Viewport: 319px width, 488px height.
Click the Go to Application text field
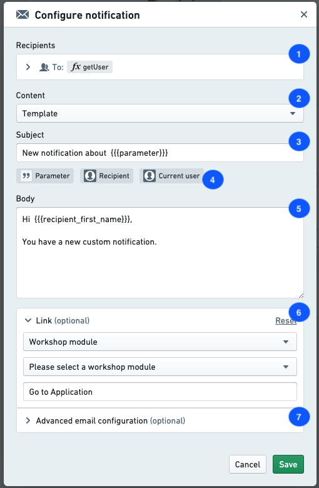[x=160, y=392]
